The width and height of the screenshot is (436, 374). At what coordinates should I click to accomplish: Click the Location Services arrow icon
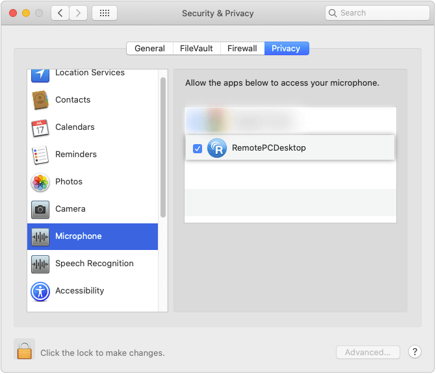pyautogui.click(x=40, y=75)
